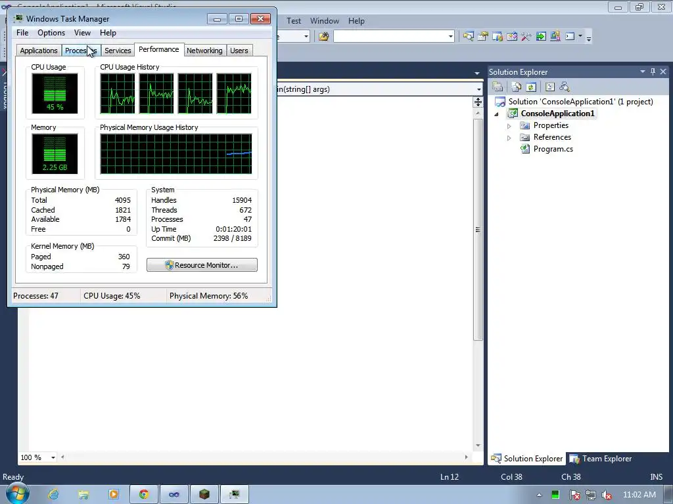Open the editor zoom 100 % dropdown

click(53, 457)
